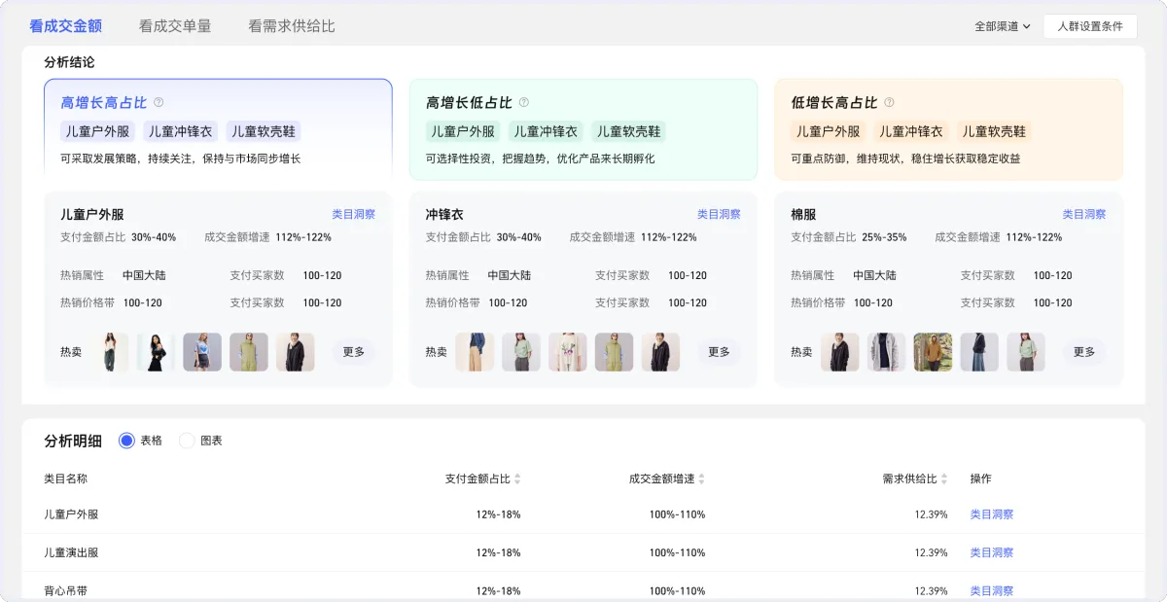Open 类目洞察 for 背心吊带 table row

[991, 590]
